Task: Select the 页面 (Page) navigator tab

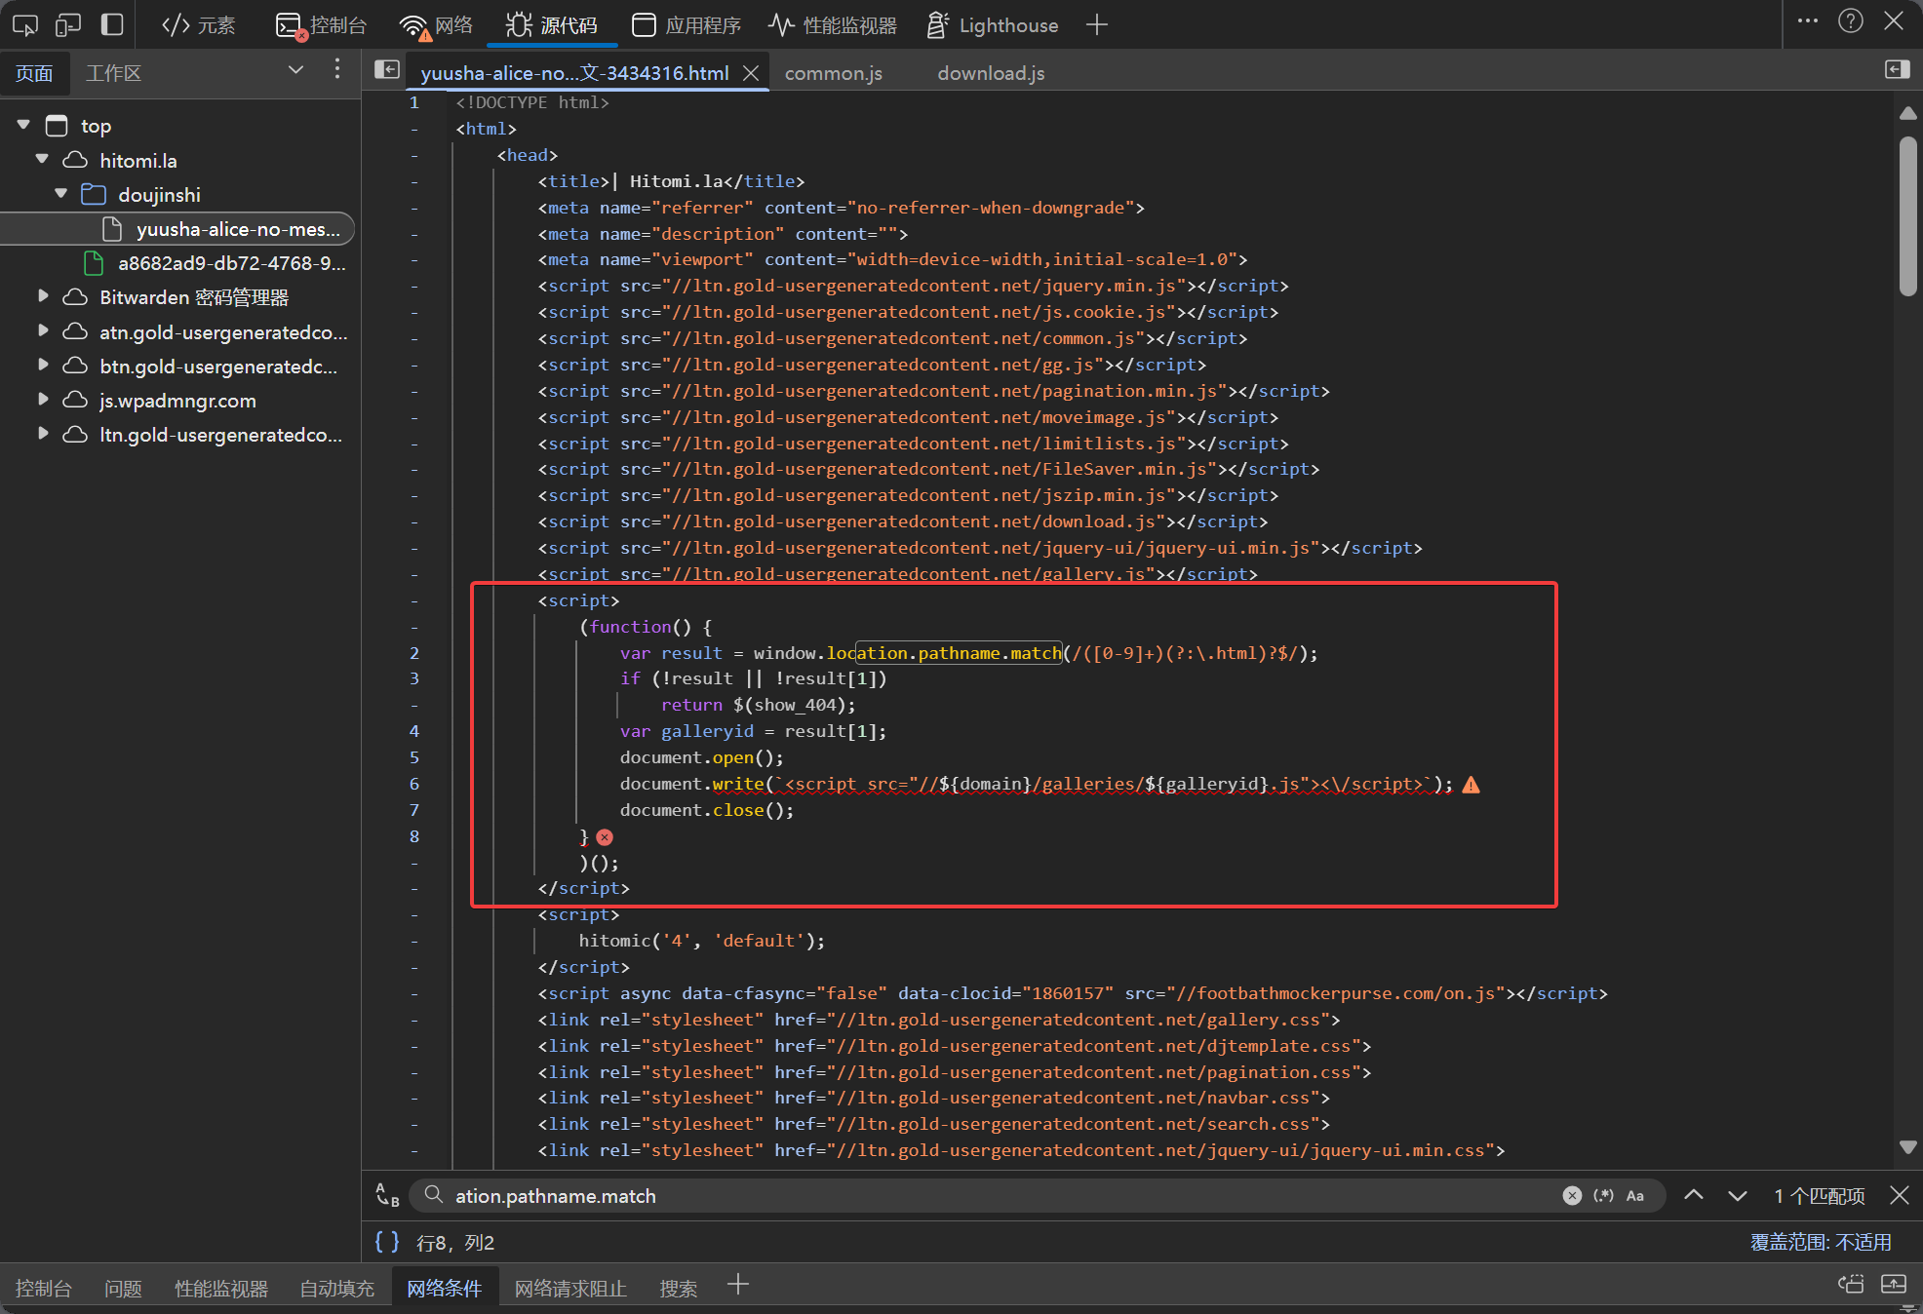Action: tap(34, 73)
